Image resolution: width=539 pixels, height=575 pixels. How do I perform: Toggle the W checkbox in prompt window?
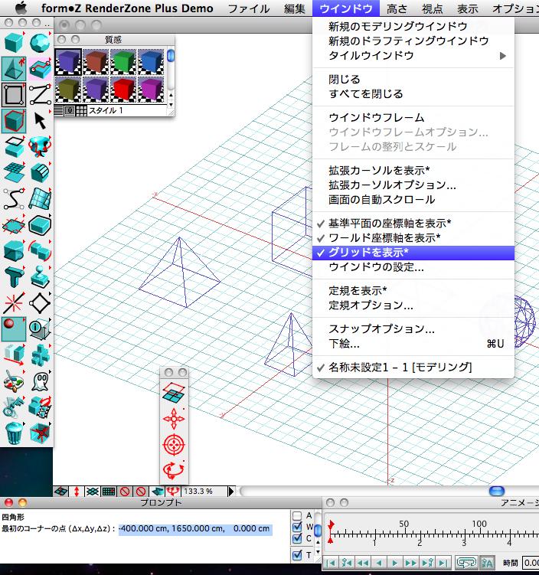[297, 527]
